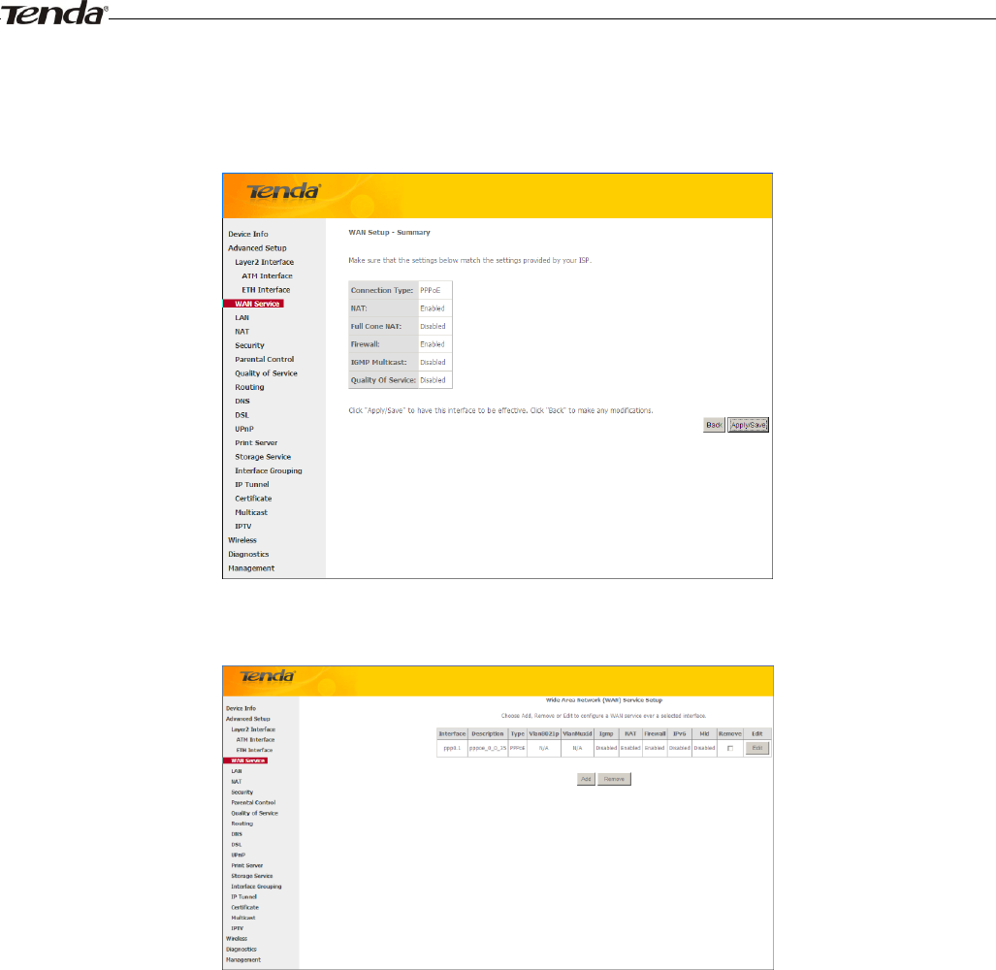Click the WAN Setup - Summary heading
This screenshot has width=996, height=970.
389,233
